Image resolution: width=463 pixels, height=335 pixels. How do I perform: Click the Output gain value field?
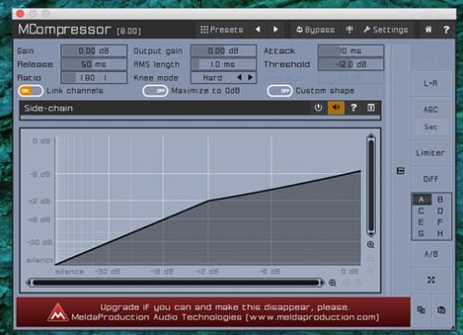(x=223, y=51)
